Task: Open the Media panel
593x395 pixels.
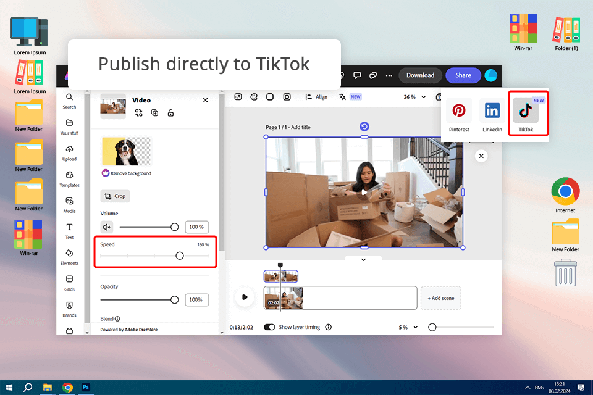Action: coord(69,206)
